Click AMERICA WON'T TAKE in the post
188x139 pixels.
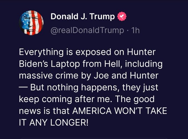[119, 111]
